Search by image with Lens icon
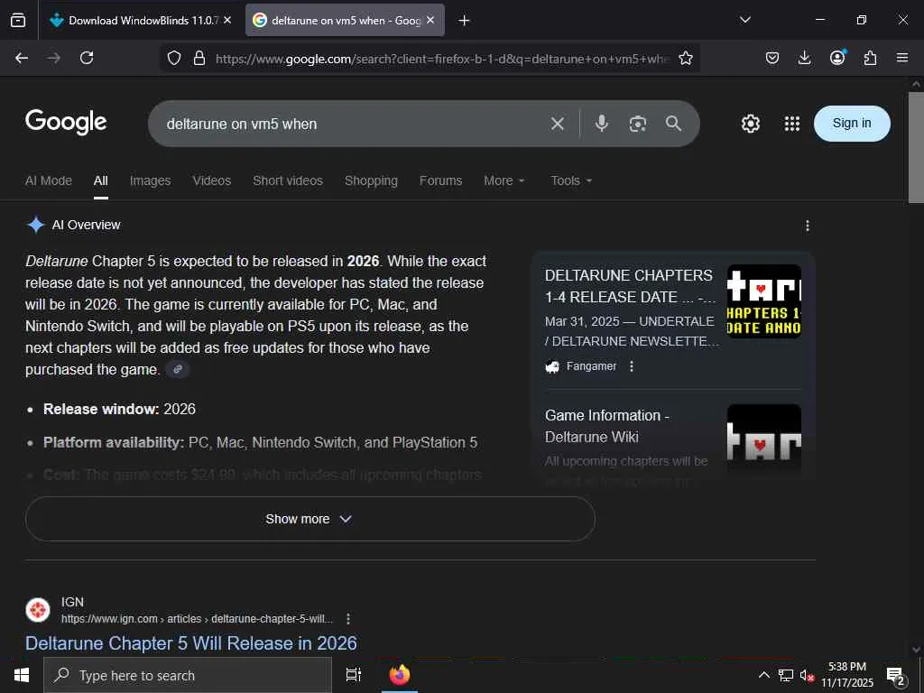This screenshot has width=924, height=693. [638, 124]
